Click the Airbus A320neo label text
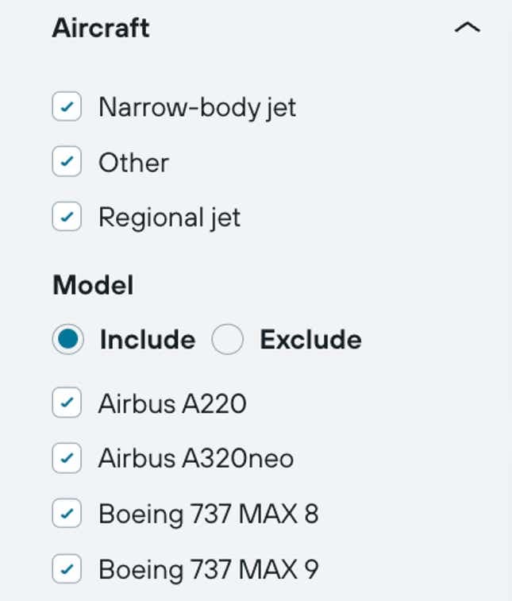Viewport: 512px width, 601px height. [196, 458]
